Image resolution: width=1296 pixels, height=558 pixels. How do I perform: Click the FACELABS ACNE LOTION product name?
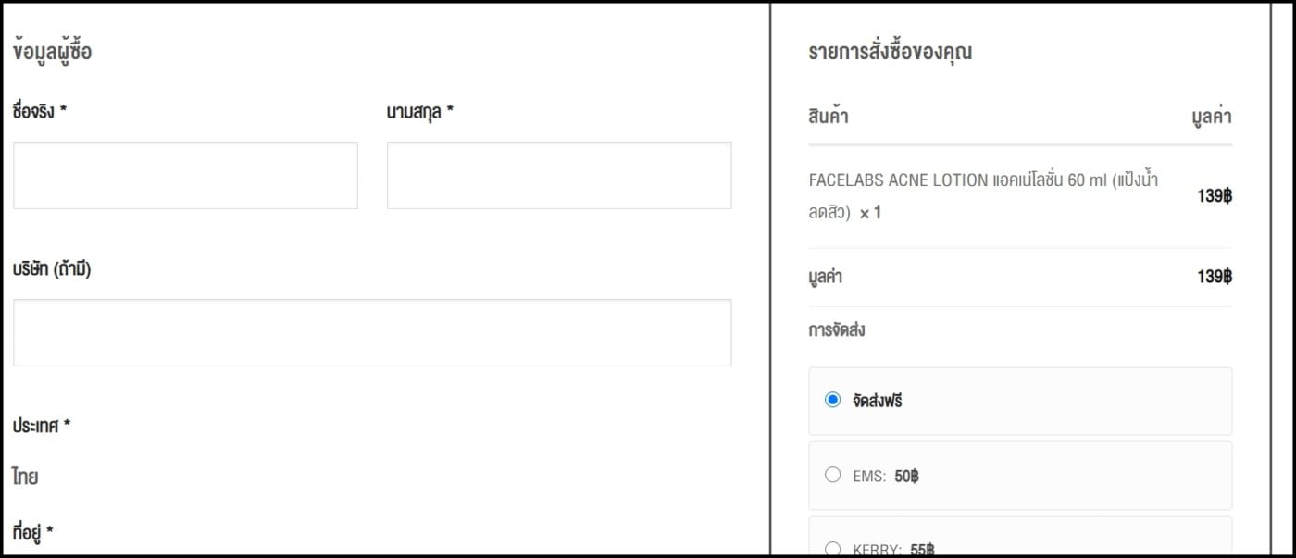[x=981, y=179]
